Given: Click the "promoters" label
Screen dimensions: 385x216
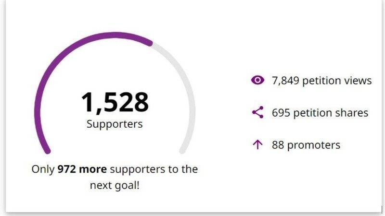Looking at the screenshot, I should 313,145.
